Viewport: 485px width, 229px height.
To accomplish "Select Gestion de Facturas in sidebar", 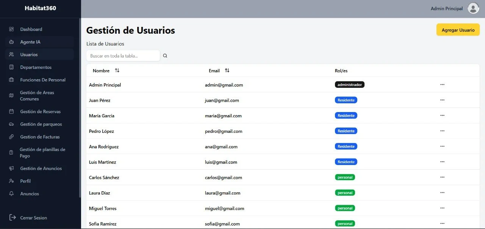I will coord(40,137).
